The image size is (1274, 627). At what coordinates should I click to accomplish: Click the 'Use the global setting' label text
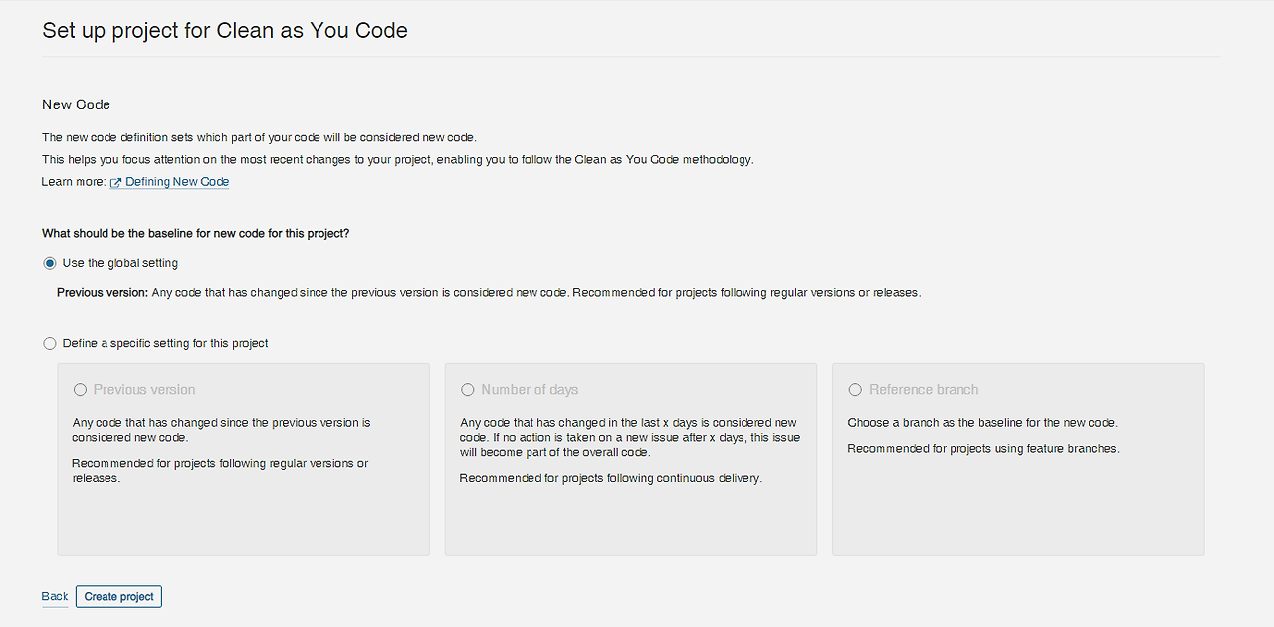click(120, 263)
